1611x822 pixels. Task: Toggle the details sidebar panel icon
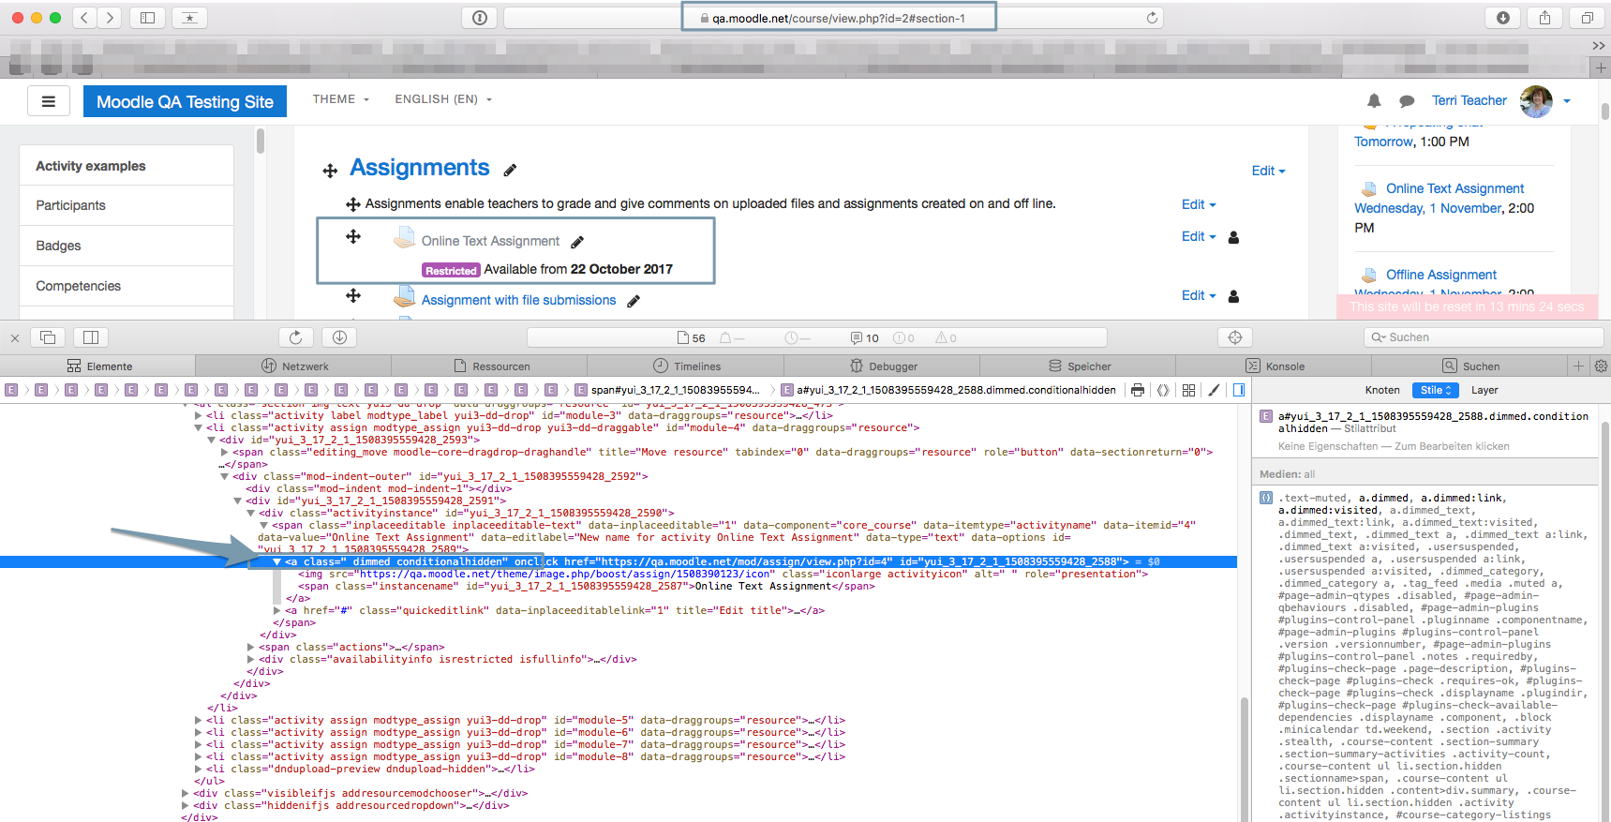pos(1239,390)
